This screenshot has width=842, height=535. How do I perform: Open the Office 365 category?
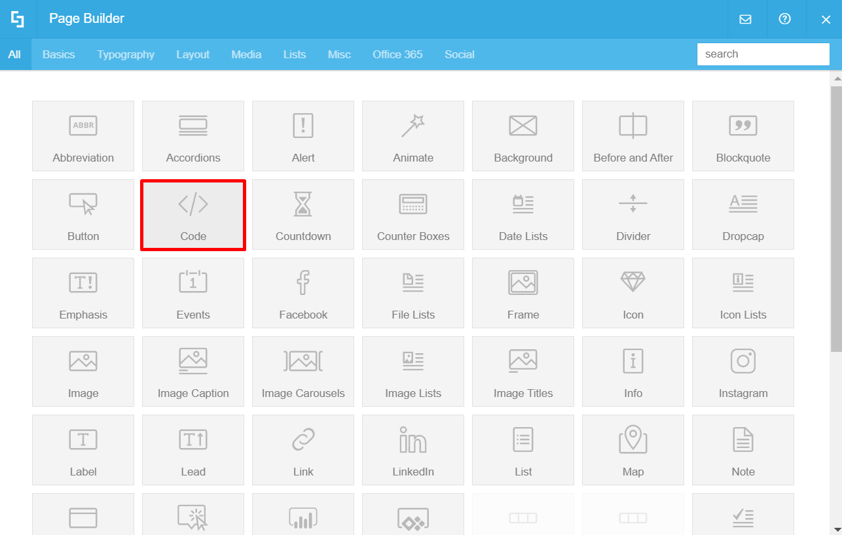[x=397, y=54]
